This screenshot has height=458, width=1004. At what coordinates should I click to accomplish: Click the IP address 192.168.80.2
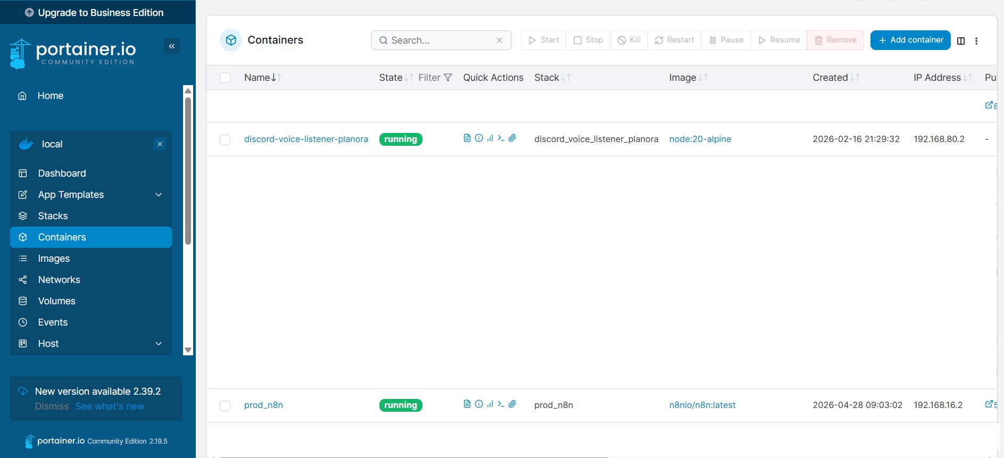(939, 139)
